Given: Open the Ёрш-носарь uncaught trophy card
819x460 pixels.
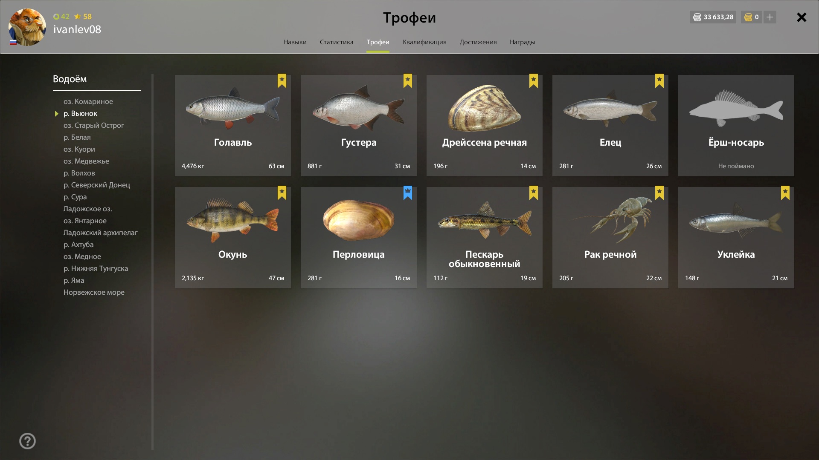Looking at the screenshot, I should pos(736,126).
